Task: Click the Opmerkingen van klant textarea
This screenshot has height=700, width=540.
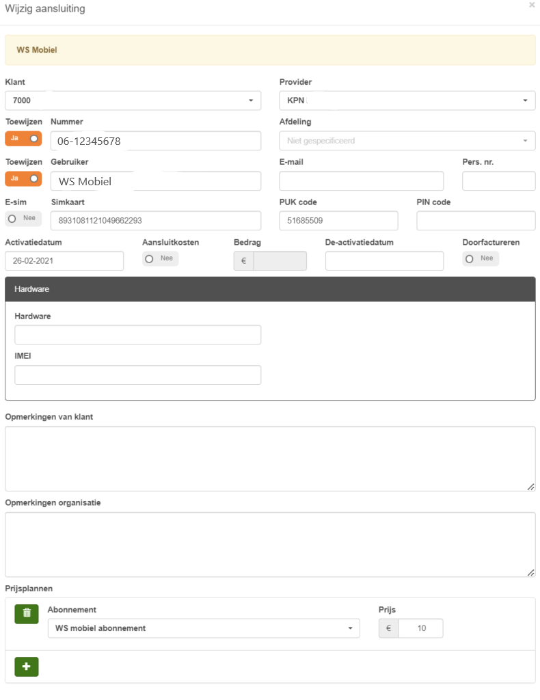Action: 270,459
